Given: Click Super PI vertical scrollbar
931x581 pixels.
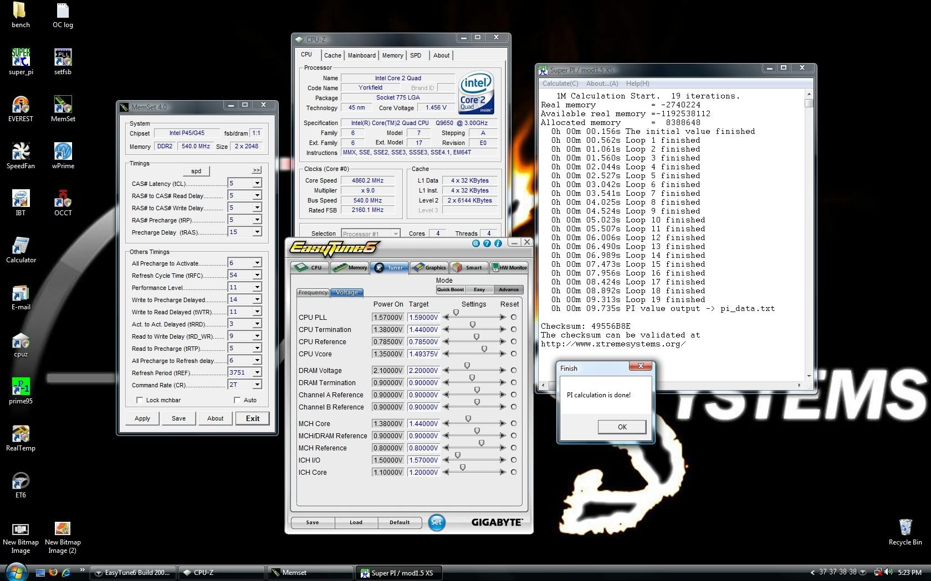Looking at the screenshot, I should tap(809, 236).
